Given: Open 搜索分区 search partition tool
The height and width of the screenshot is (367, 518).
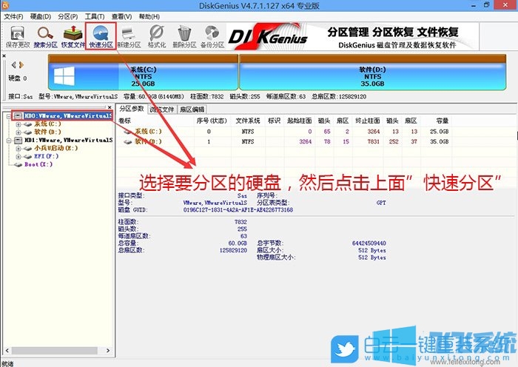Looking at the screenshot, I should pyautogui.click(x=45, y=37).
